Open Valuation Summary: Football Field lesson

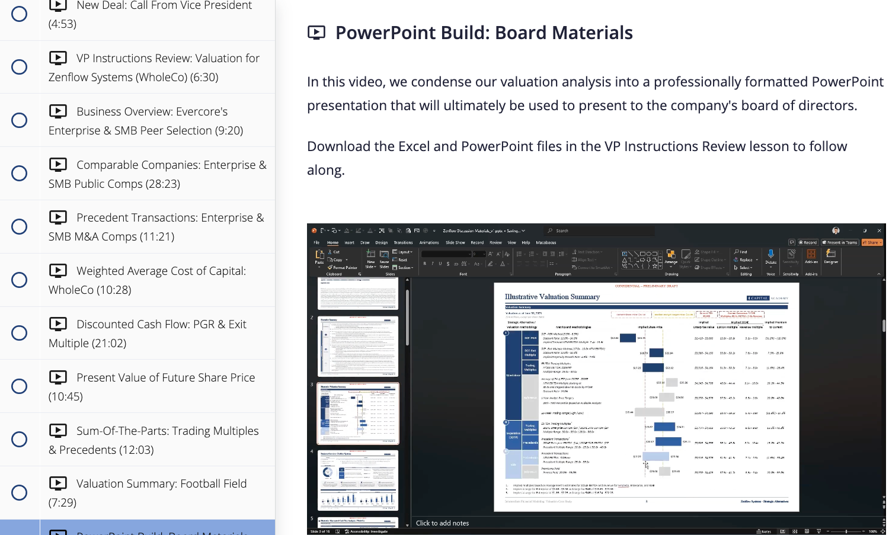point(148,493)
